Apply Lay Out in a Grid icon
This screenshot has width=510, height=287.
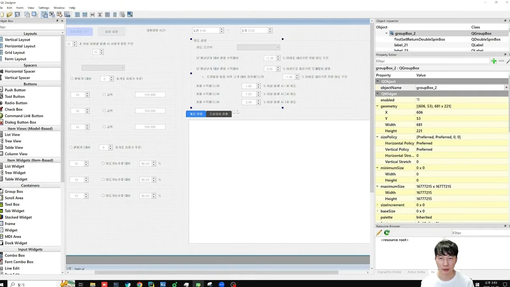tap(107, 14)
